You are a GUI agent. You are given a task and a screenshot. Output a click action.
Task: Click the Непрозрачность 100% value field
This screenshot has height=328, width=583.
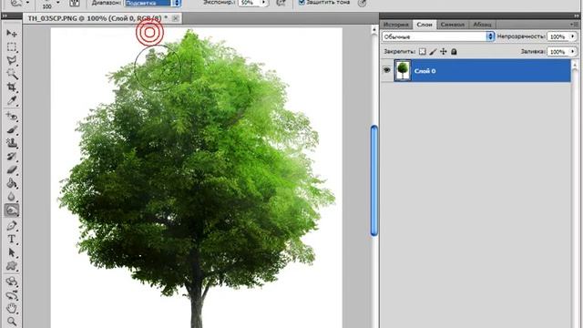click(557, 36)
